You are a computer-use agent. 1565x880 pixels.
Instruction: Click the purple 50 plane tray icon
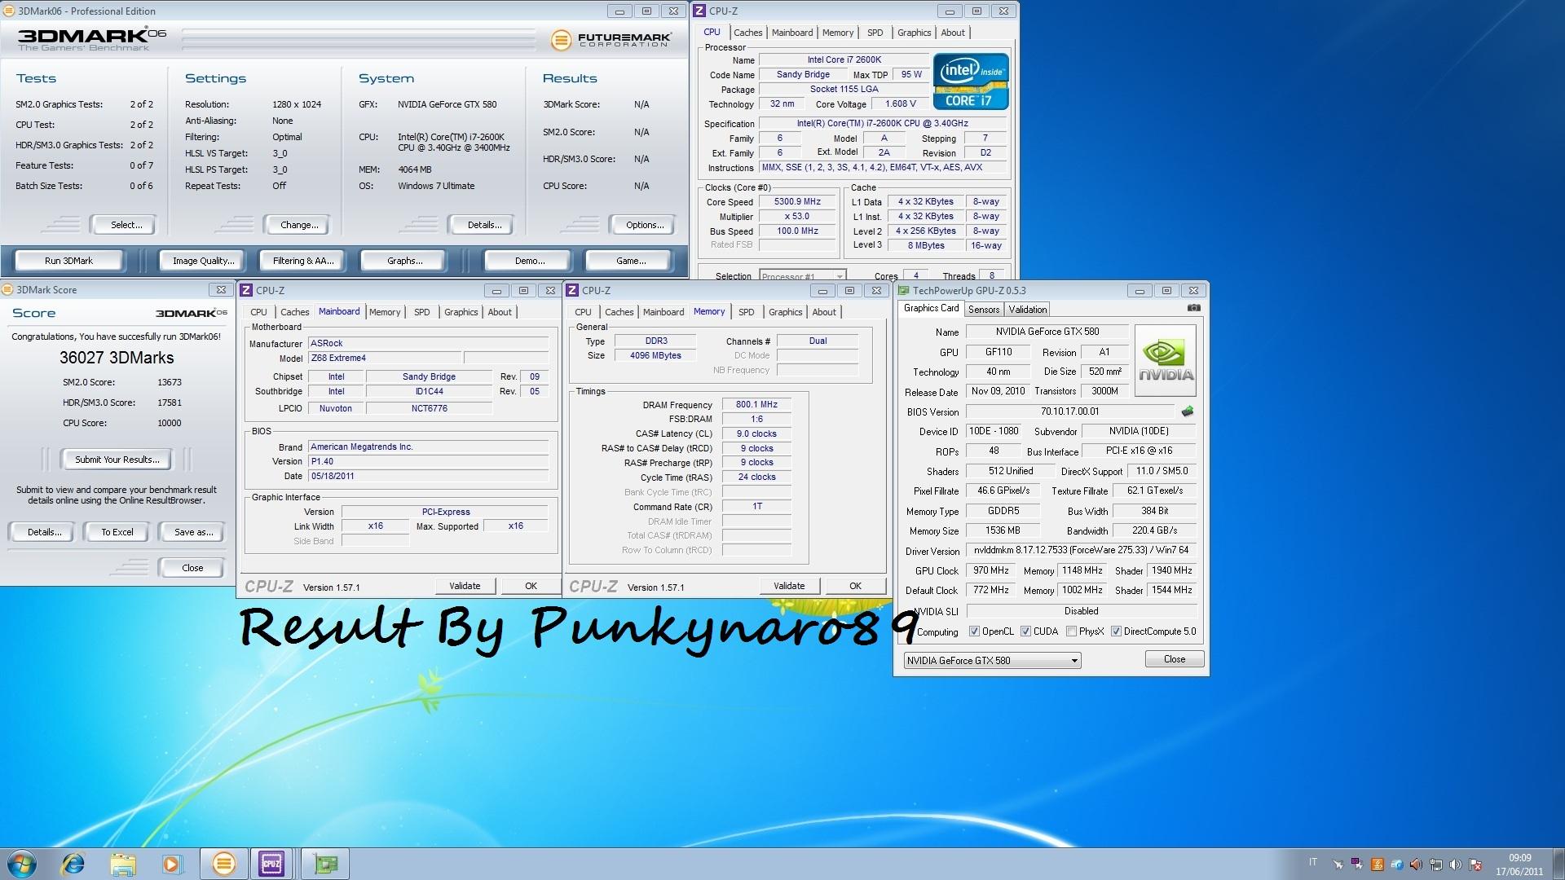click(x=1357, y=865)
